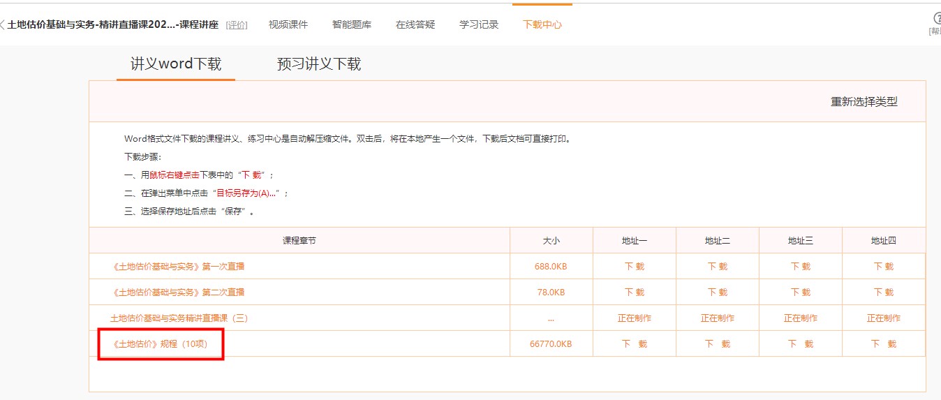Open 《土地估价基础与实务》第二次直播 chapter link

click(178, 292)
